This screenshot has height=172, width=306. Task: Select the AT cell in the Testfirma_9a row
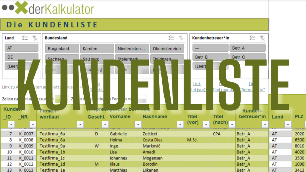coord(280,146)
